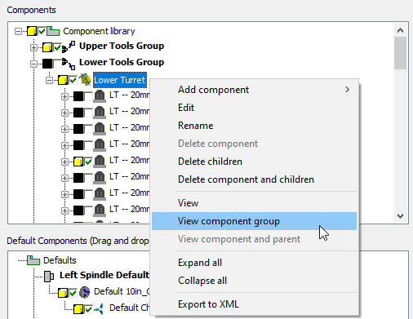Click the Components list scroll down arrow
The width and height of the screenshot is (413, 319).
tap(400, 216)
